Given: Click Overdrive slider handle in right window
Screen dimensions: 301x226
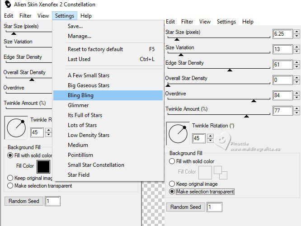Looking at the screenshot, I should pos(254,101).
